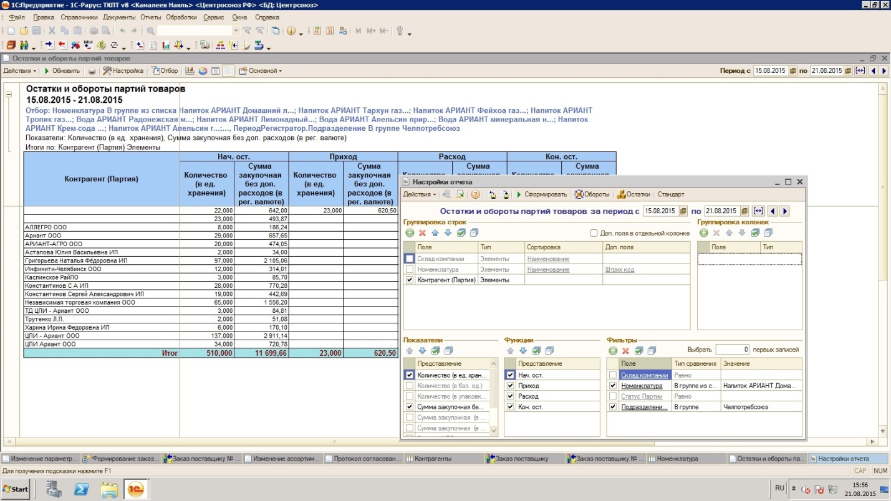This screenshot has height=501, width=891.
Task: Add a row grouping with the green plus
Action: [x=410, y=233]
